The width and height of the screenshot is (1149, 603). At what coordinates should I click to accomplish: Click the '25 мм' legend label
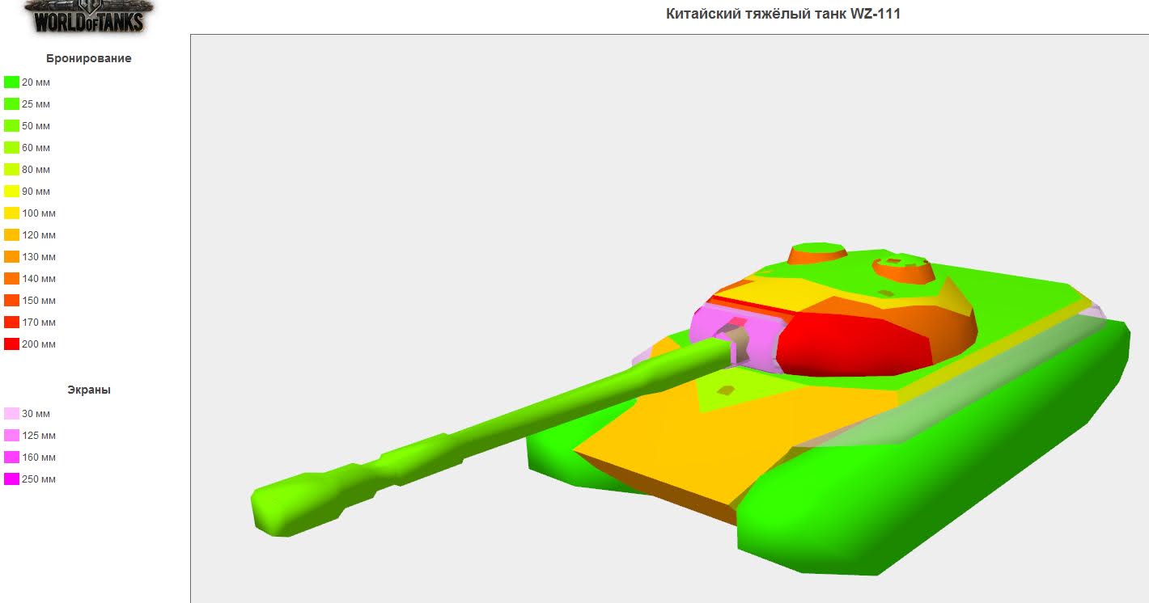tap(36, 104)
